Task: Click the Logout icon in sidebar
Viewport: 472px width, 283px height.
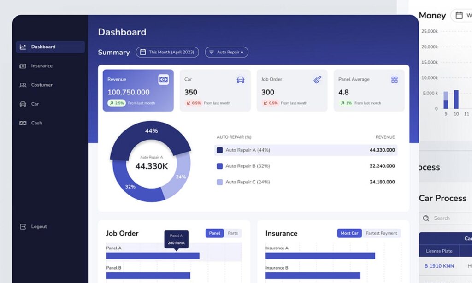Action: [x=23, y=227]
